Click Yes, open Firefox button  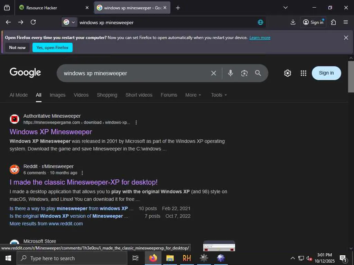(x=53, y=48)
